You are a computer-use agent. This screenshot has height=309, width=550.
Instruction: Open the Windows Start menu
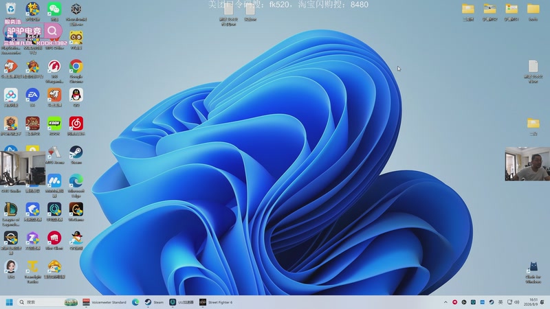pos(10,302)
